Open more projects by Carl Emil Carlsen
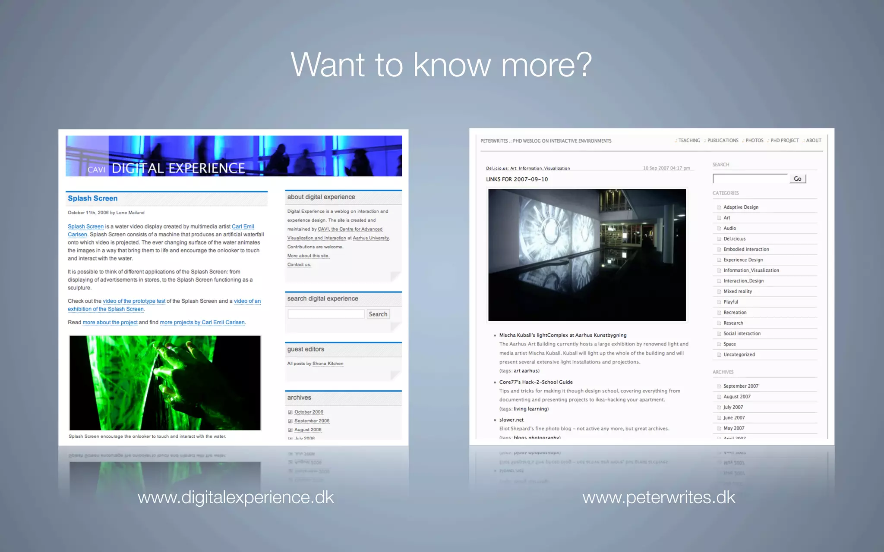 [x=202, y=322]
